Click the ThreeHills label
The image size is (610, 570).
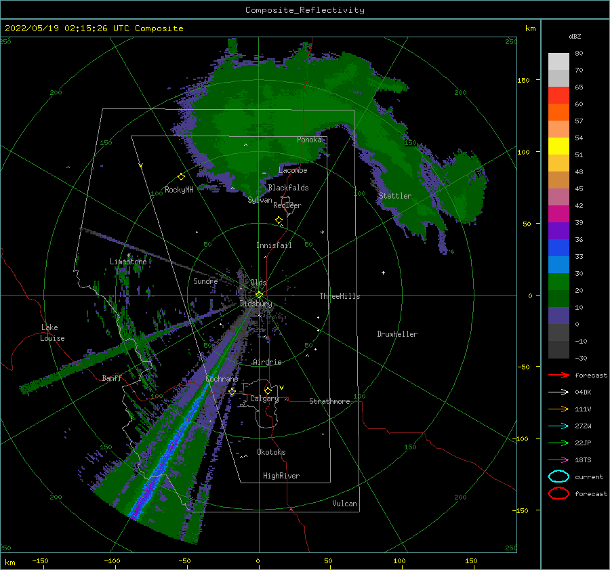tap(340, 296)
